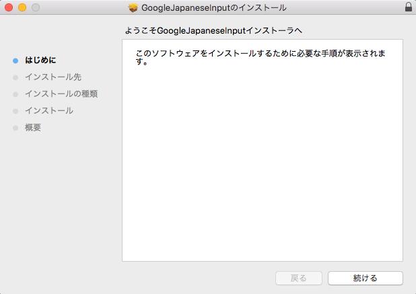Close the installer with red button
Image resolution: width=416 pixels, height=294 pixels.
coord(9,7)
